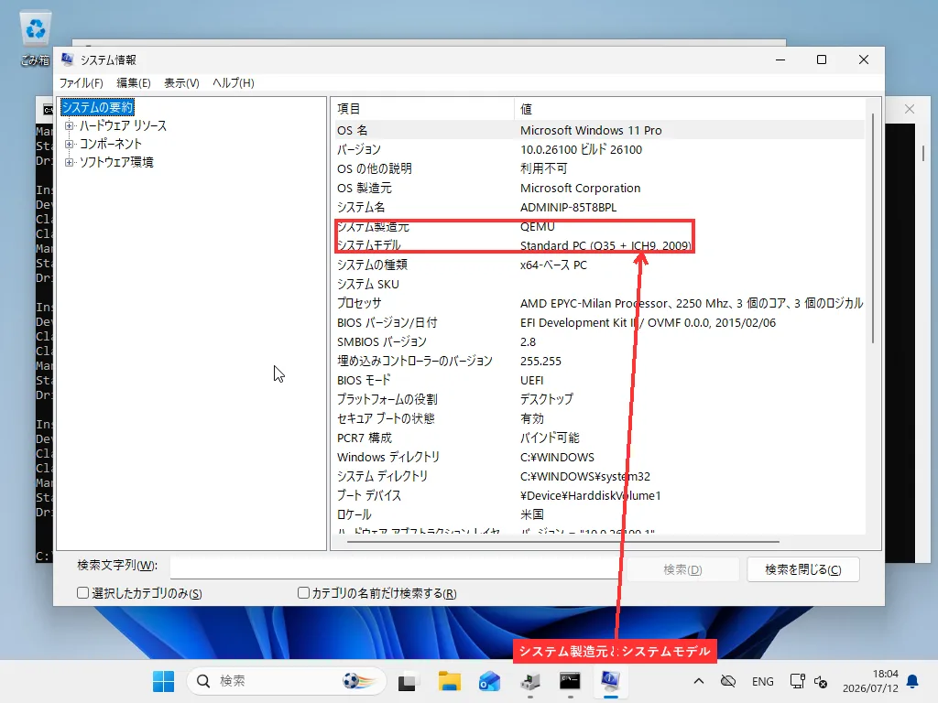This screenshot has width=938, height=703.
Task: Select the OS 製造元 row
Action: (598, 188)
